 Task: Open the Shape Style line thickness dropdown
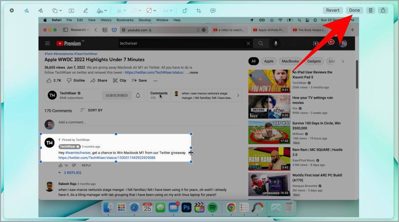(121, 11)
